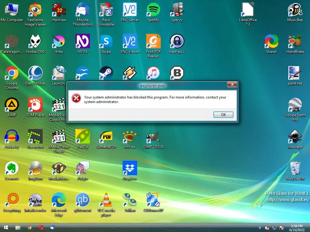
Task: Click the CDBurnerXP desktop icon
Action: [x=153, y=203]
